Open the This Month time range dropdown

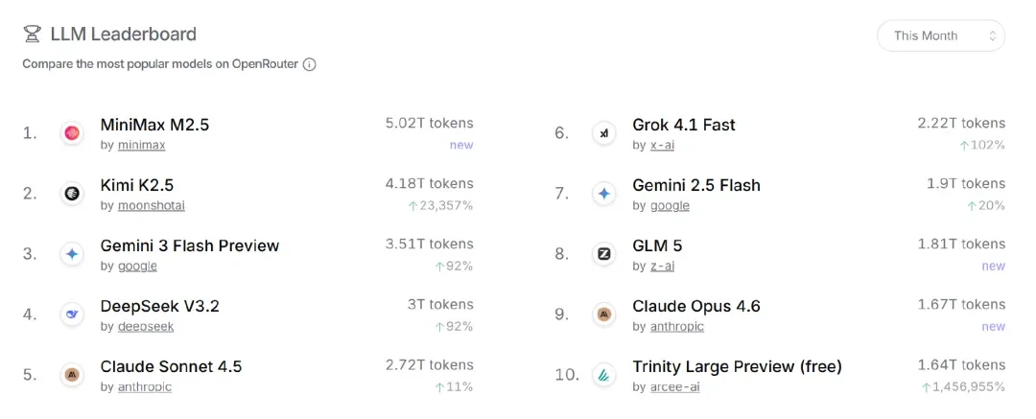[x=940, y=35]
